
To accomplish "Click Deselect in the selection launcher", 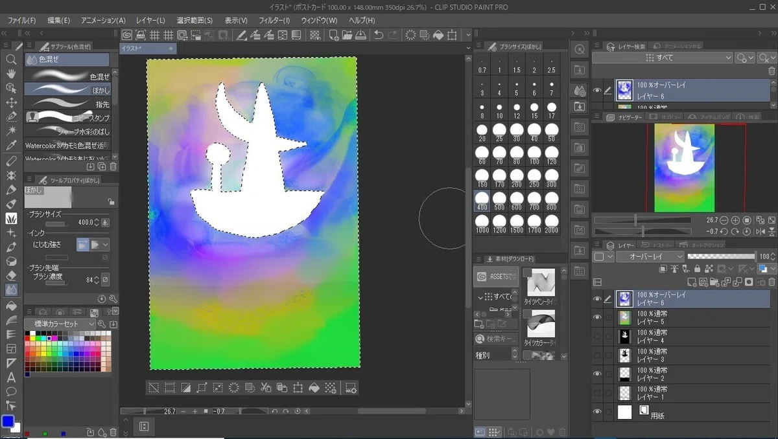I will pos(154,388).
